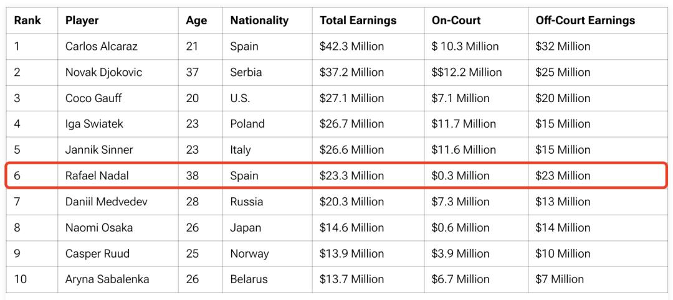Click the Rafael Nadal cell

click(x=97, y=176)
